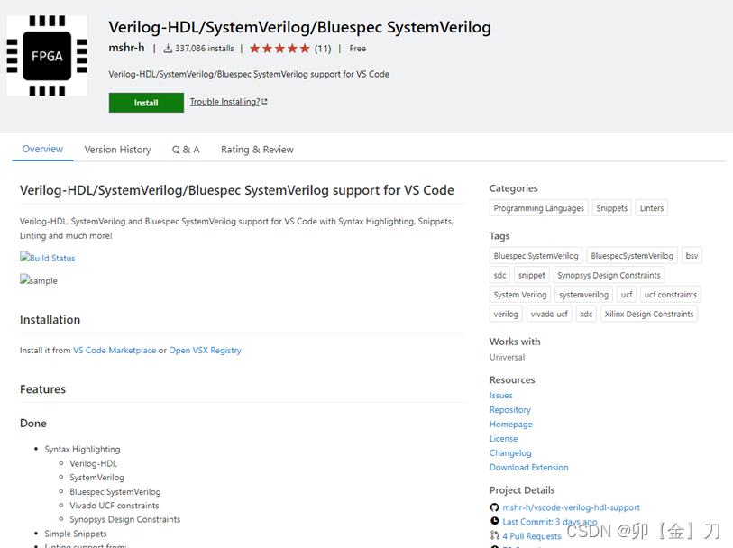733x548 pixels.
Task: Open the Last Commit link
Action: [x=550, y=521]
